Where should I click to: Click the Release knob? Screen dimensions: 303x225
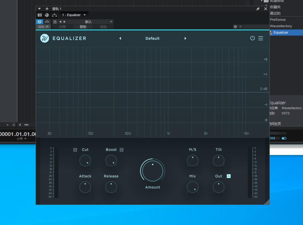coord(111,187)
